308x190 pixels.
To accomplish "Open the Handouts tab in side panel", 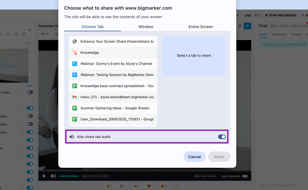I will (x=299, y=26).
